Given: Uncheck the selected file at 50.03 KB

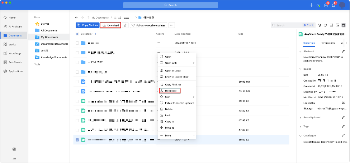Looking at the screenshot, I should [x=77, y=140].
